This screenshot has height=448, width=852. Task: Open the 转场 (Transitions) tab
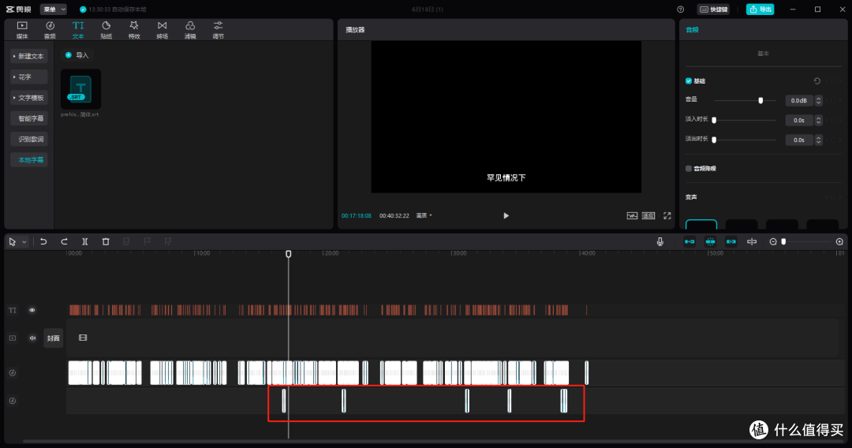coord(162,30)
